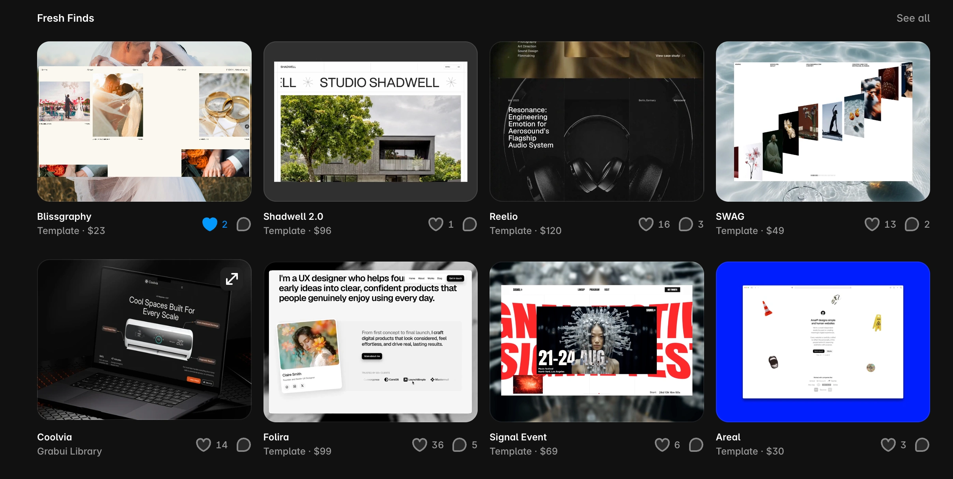The height and width of the screenshot is (479, 953).
Task: Select the Signal Event festival thumbnail
Action: point(597,342)
